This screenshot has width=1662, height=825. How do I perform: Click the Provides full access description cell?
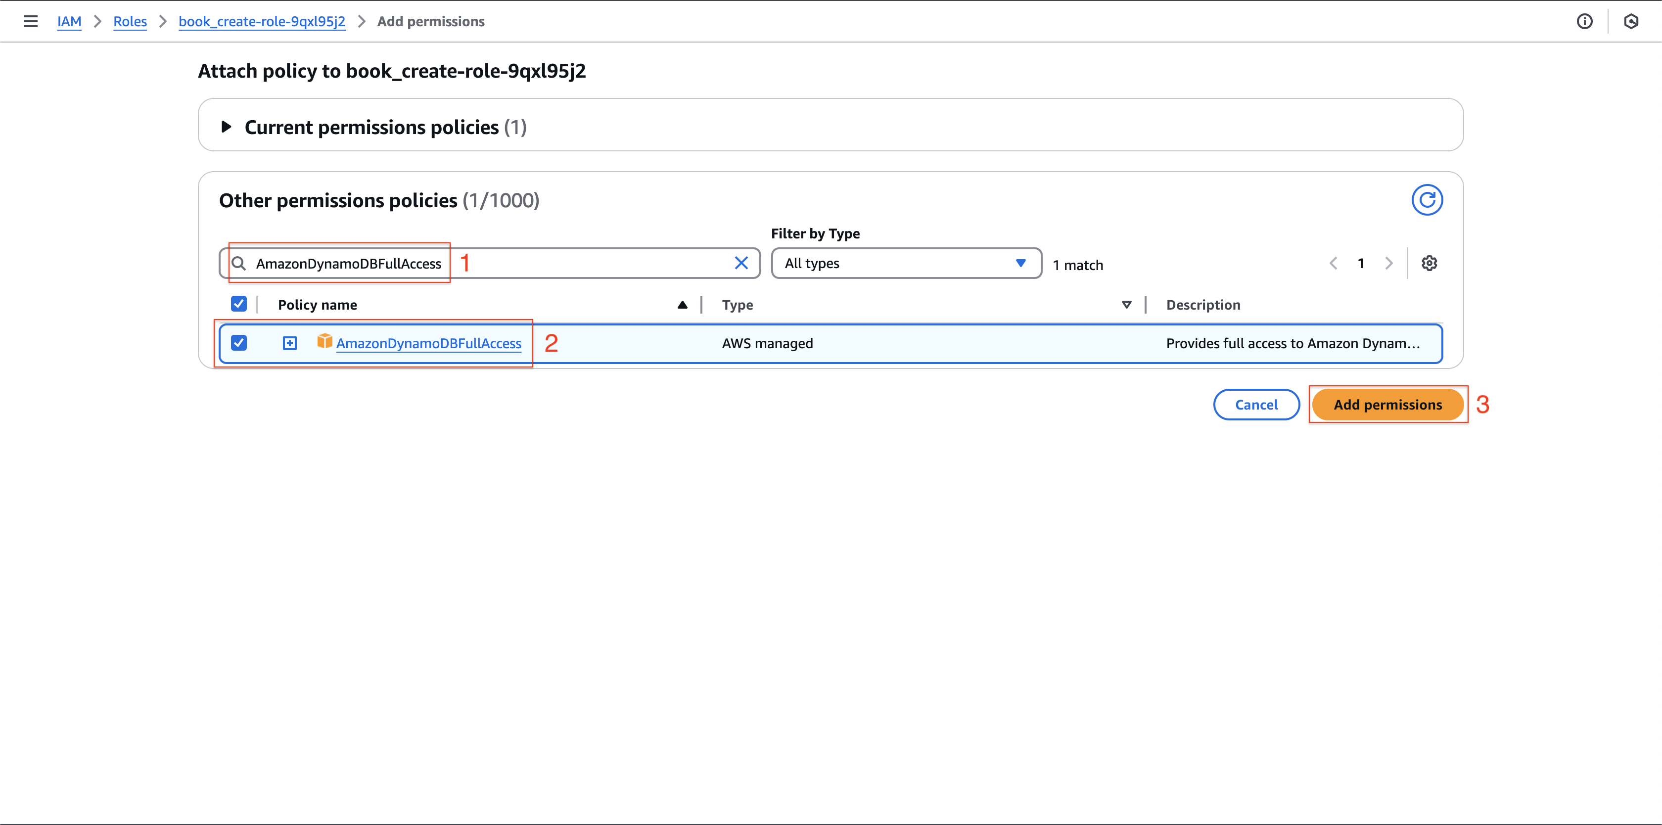pos(1293,343)
